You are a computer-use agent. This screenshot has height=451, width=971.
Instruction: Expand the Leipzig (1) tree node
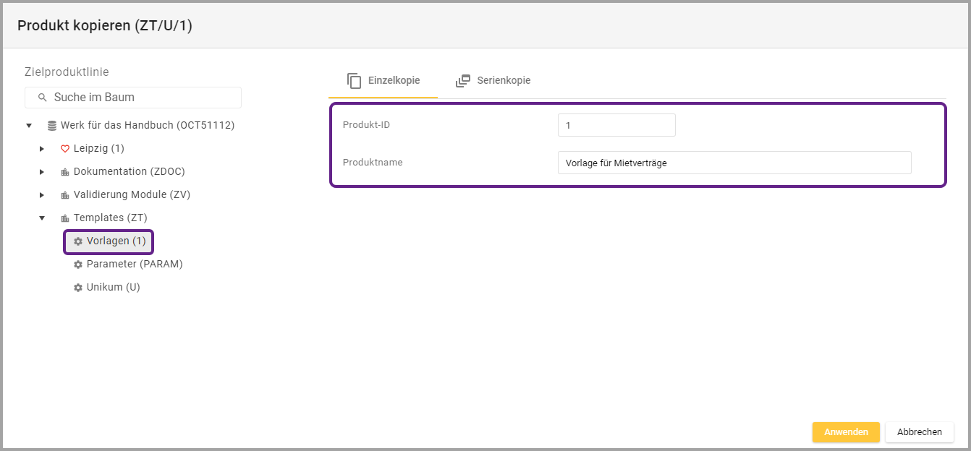coord(42,149)
